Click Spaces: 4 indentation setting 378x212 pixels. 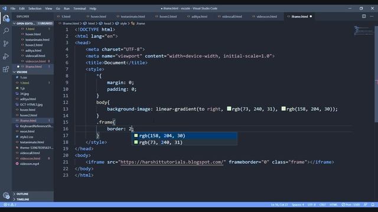tap(298, 205)
